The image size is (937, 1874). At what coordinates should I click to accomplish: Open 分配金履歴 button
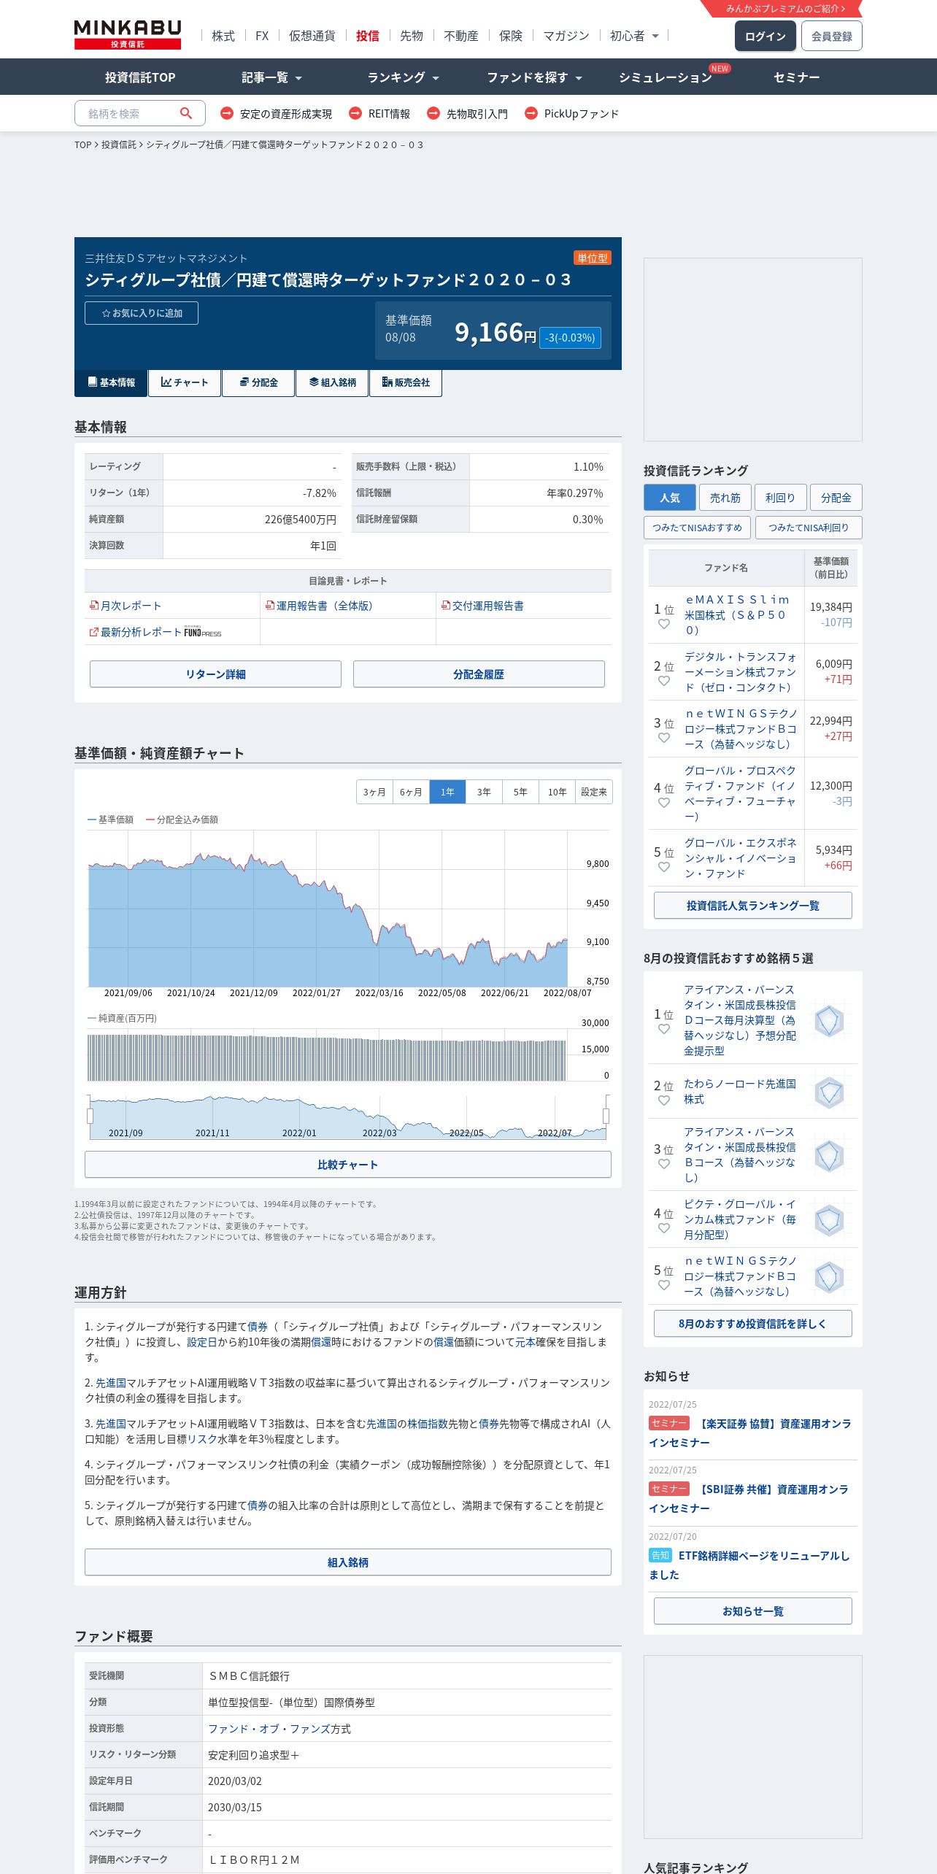[479, 674]
